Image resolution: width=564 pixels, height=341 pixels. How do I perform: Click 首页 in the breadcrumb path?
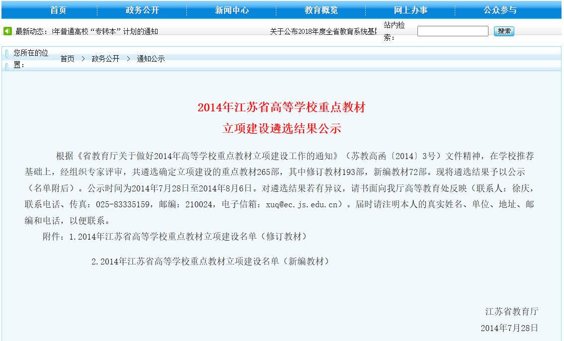(x=67, y=59)
